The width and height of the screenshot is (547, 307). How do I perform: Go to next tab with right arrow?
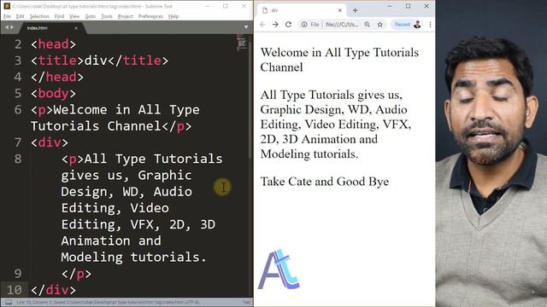click(x=12, y=27)
